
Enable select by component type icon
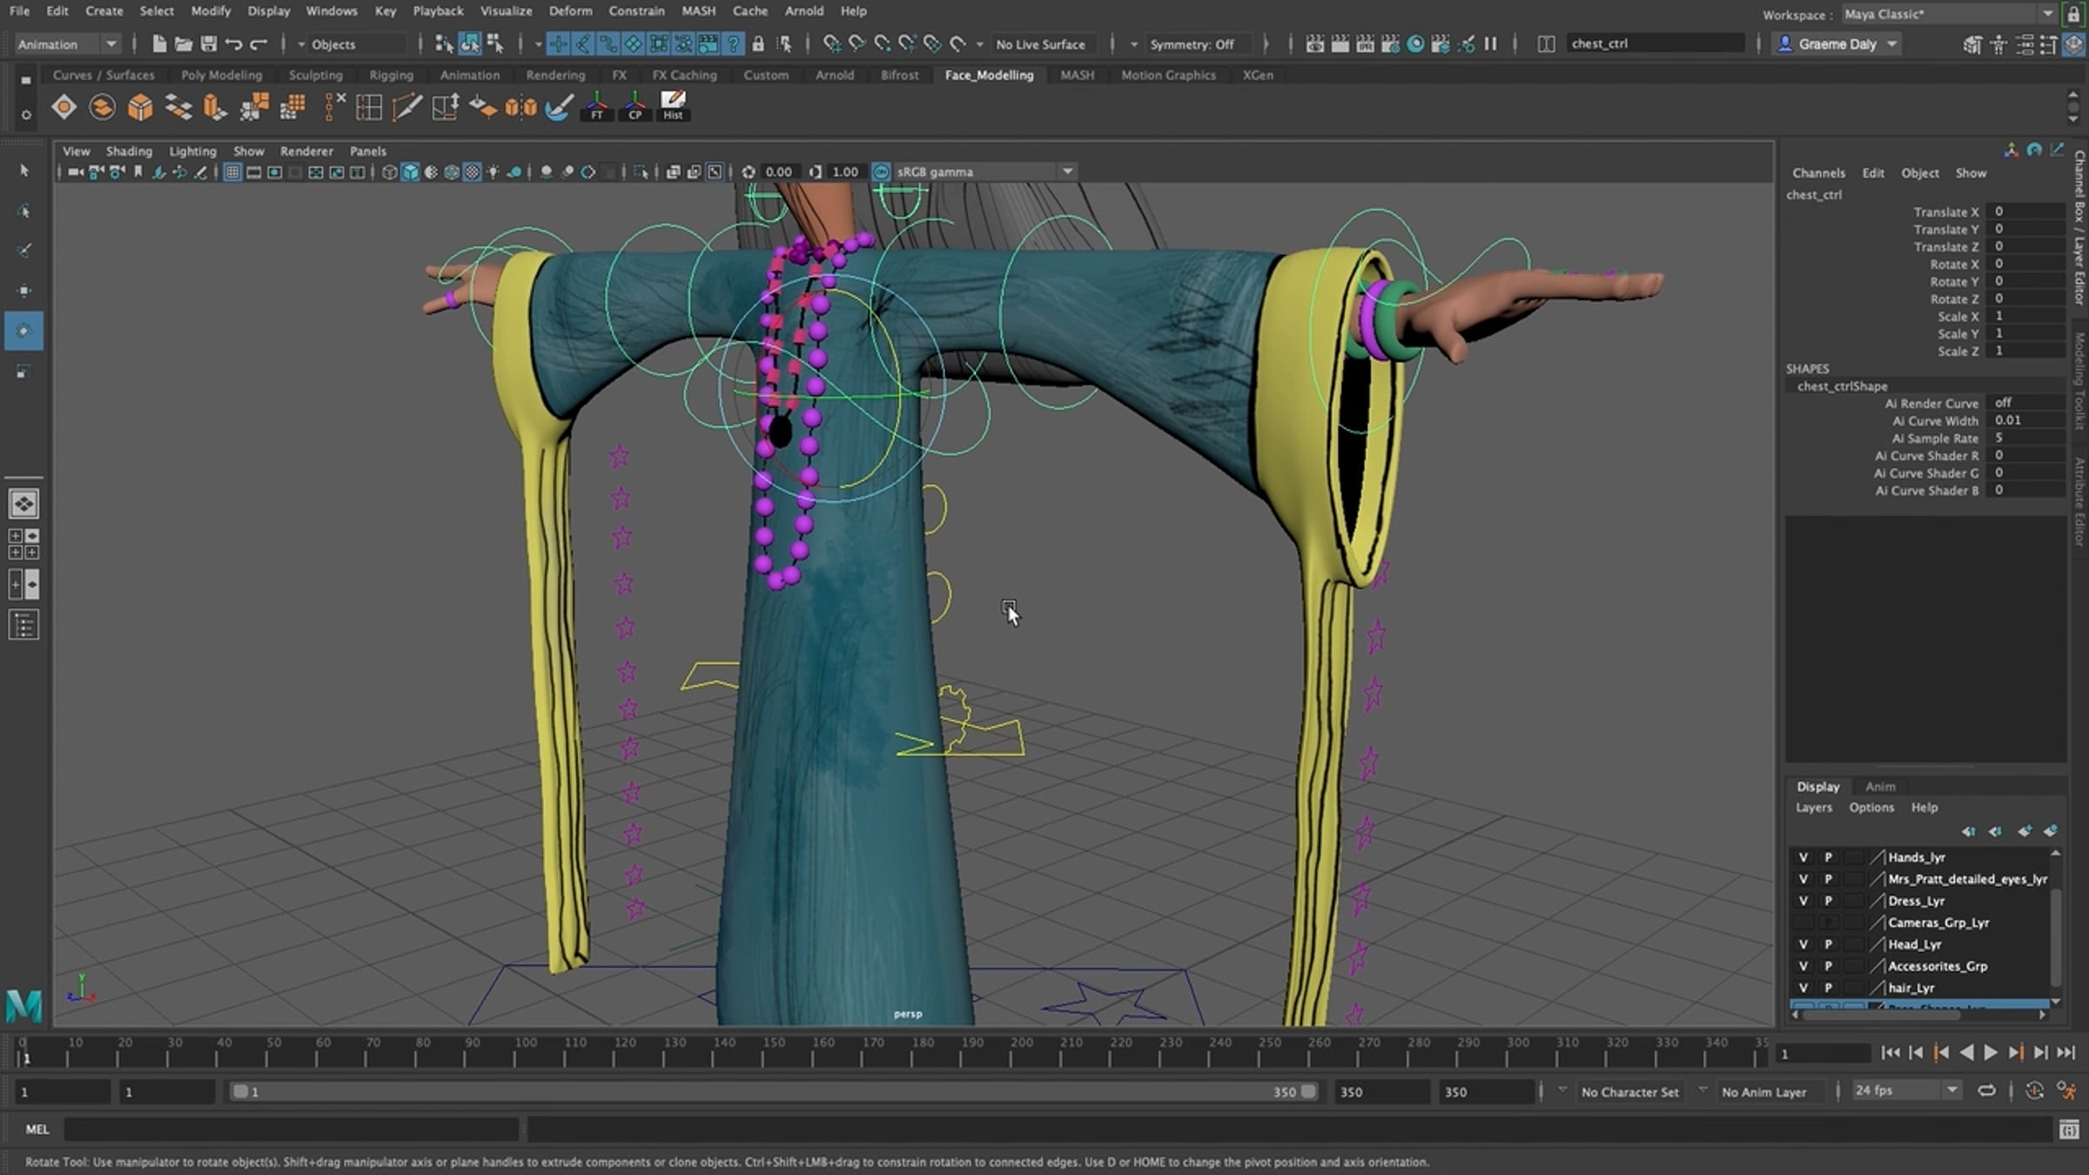(495, 44)
